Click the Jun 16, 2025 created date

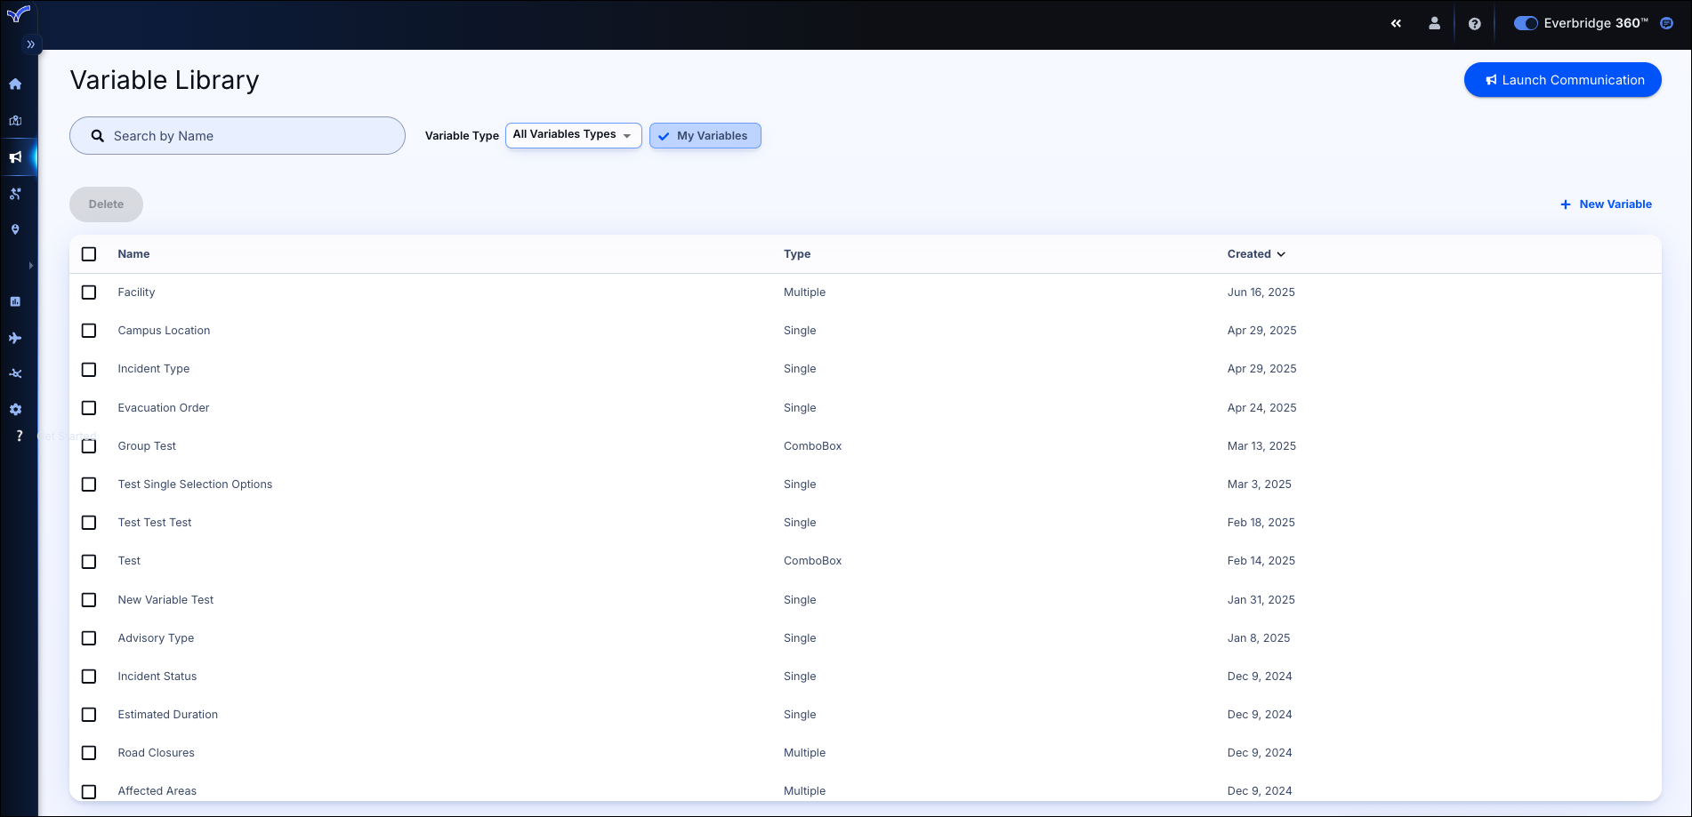[1261, 292]
